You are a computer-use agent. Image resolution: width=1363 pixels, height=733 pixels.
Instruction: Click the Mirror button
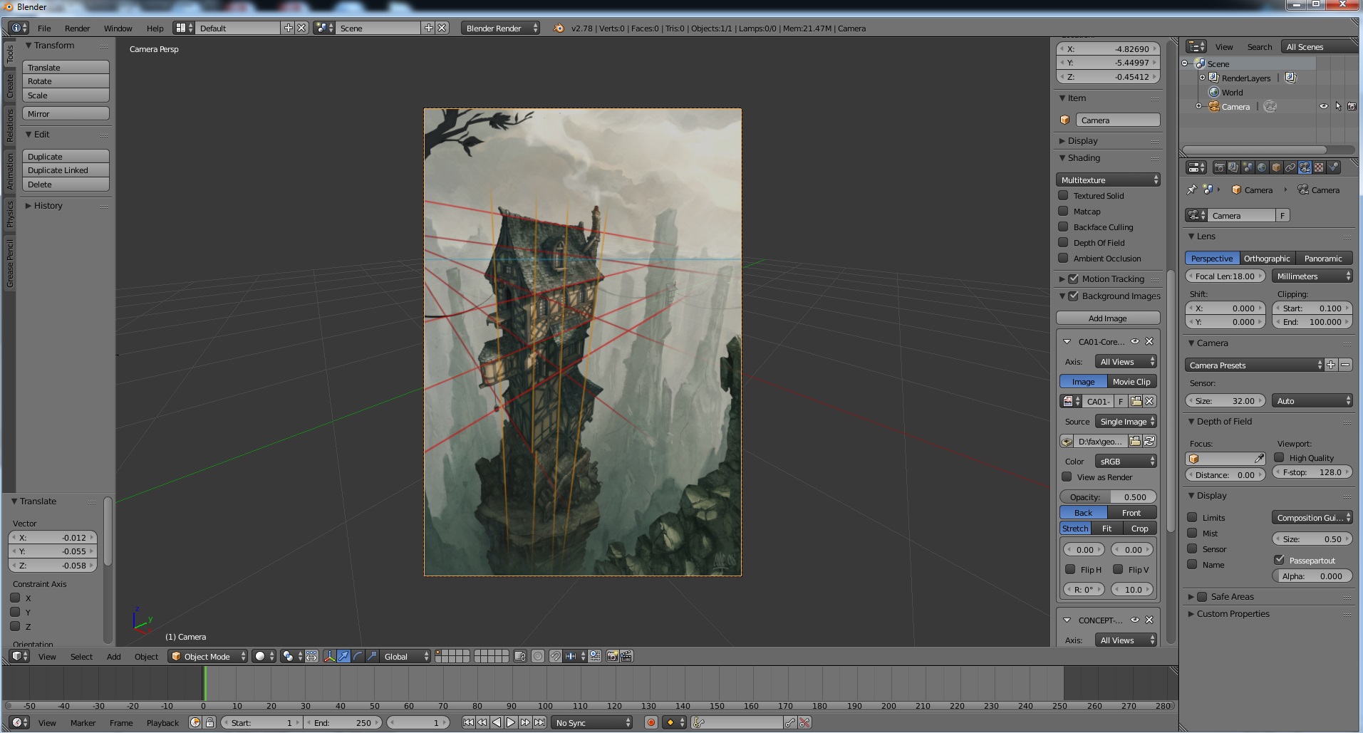click(x=66, y=113)
